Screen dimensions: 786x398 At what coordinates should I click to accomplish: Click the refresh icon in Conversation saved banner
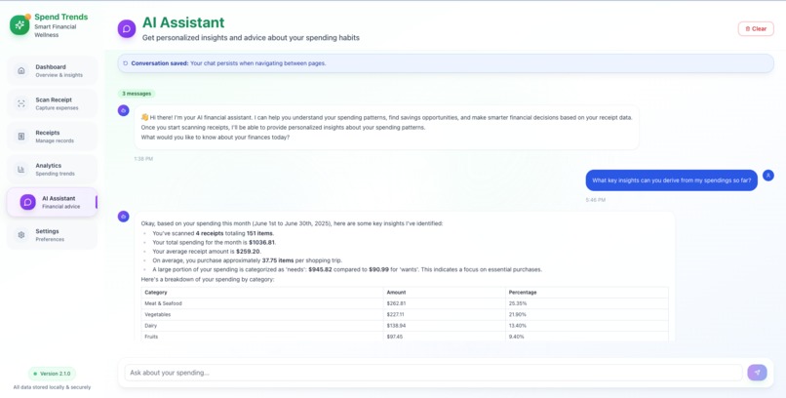[x=126, y=63]
